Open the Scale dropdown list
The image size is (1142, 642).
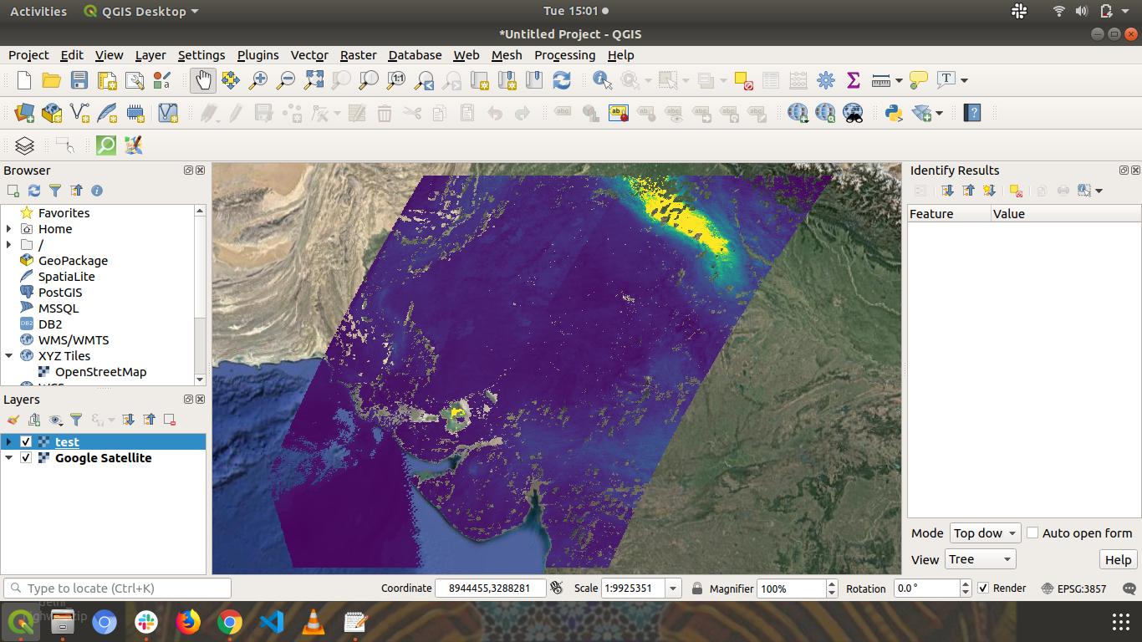click(x=673, y=588)
